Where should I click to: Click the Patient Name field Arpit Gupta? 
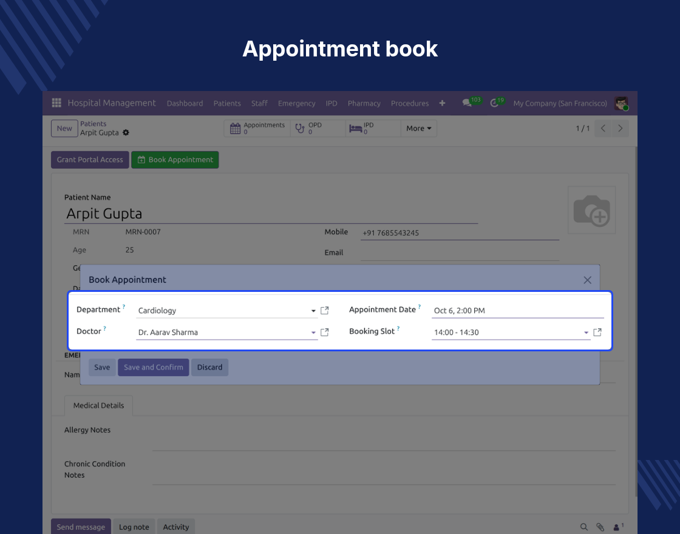click(x=271, y=213)
